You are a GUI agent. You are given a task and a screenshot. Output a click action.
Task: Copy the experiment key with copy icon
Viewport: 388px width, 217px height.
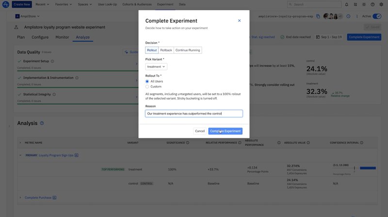[318, 16]
